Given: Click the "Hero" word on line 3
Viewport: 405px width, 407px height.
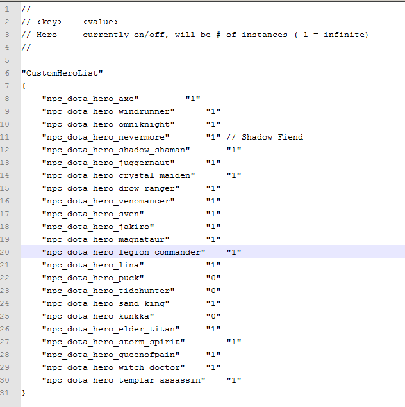Looking at the screenshot, I should coord(47,35).
